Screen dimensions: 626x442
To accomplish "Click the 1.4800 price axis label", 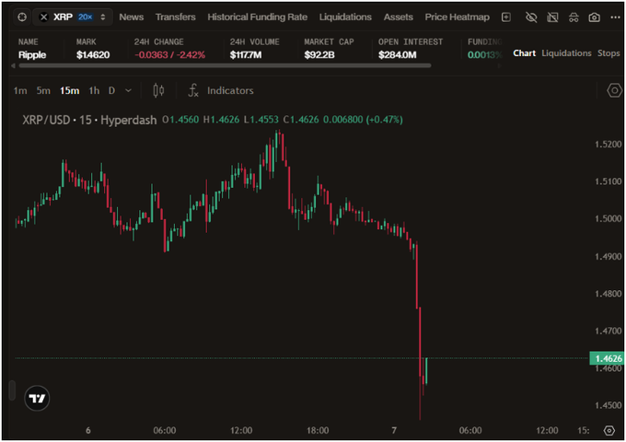I will click(608, 294).
